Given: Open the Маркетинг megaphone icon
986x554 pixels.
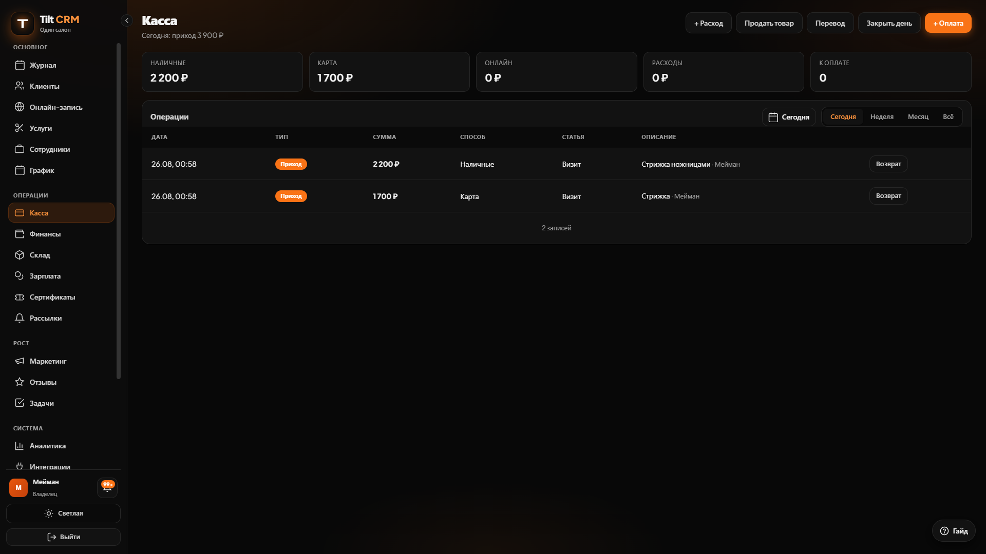Looking at the screenshot, I should coord(20,361).
